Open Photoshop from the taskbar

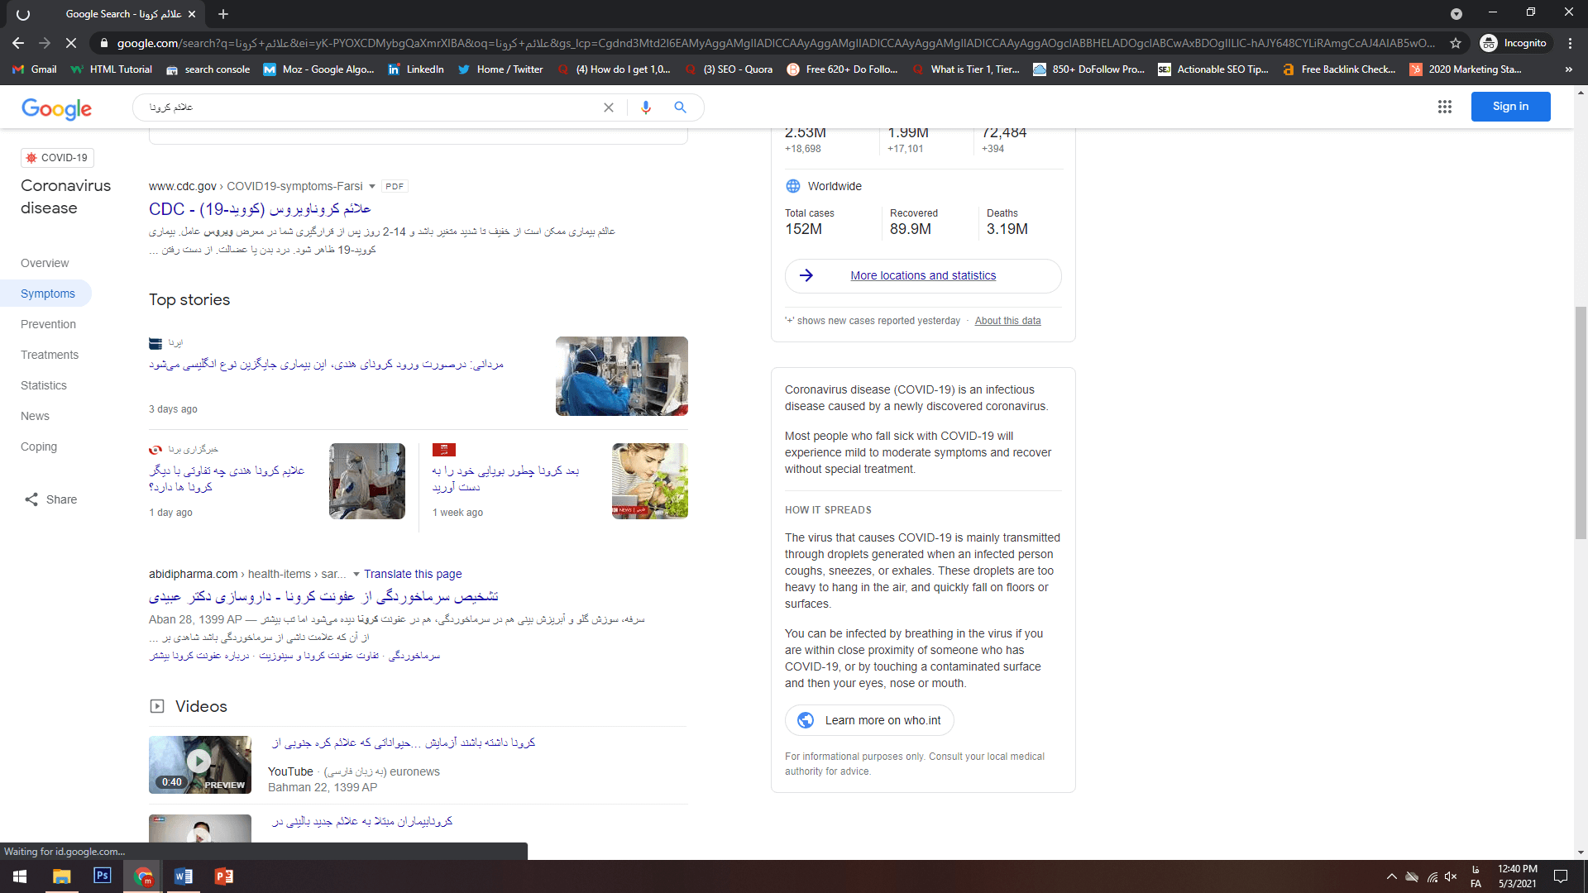[x=103, y=876]
